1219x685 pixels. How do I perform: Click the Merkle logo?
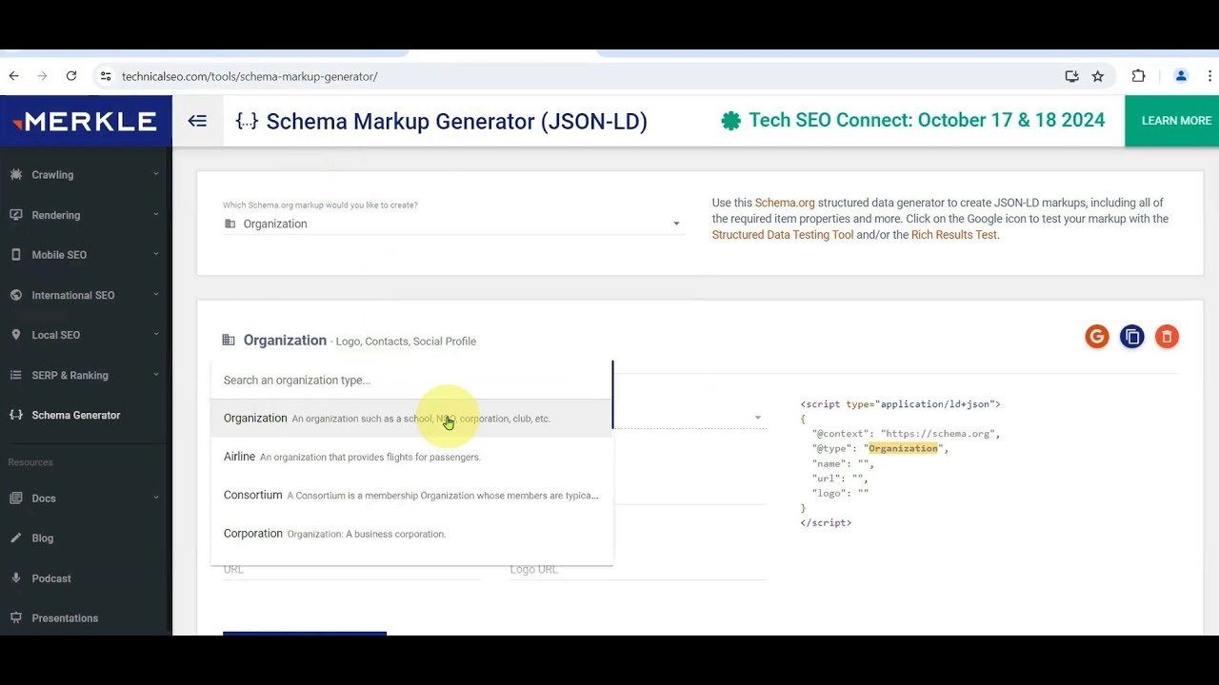86,121
